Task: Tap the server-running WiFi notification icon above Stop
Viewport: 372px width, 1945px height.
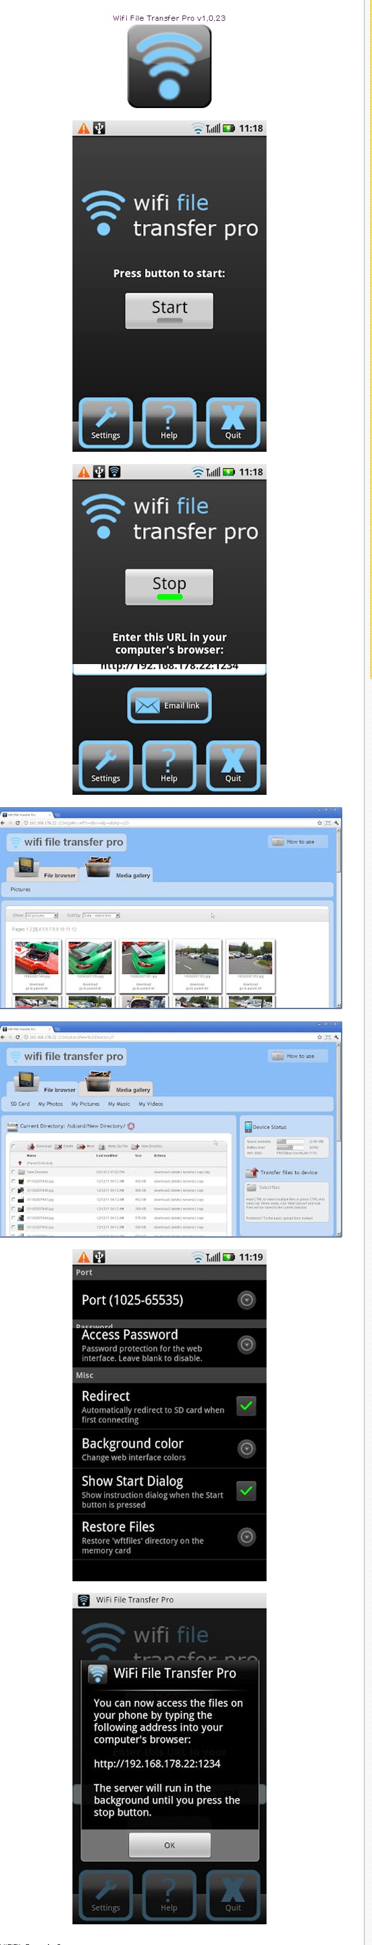Action: click(115, 472)
